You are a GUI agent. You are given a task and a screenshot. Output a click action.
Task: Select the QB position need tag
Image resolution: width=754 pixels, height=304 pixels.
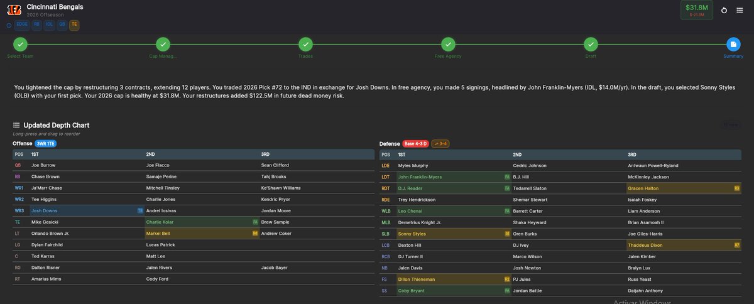pos(62,25)
